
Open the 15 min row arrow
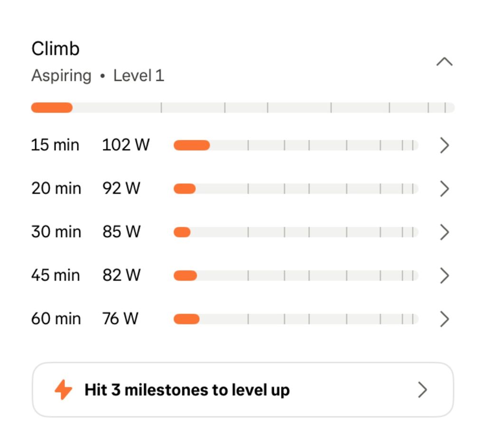444,145
